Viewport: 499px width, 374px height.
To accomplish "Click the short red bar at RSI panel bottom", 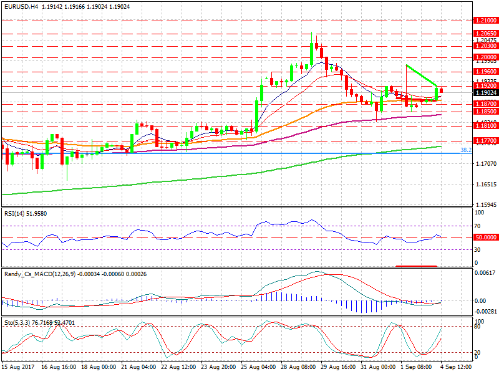I will [x=416, y=266].
